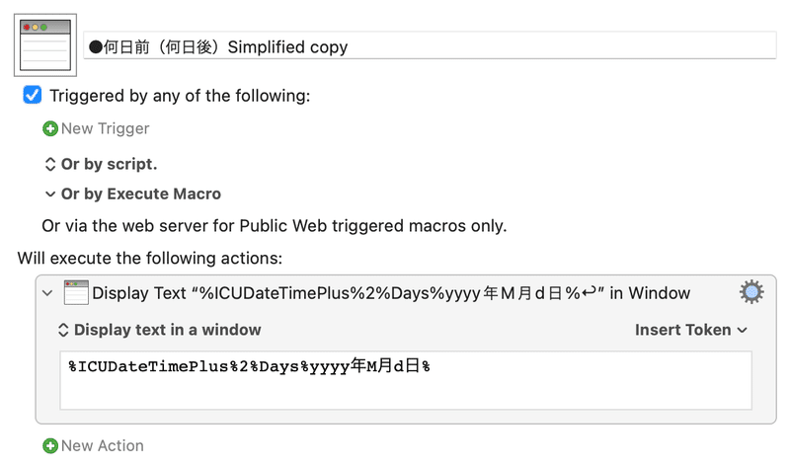
Task: Collapse the Display Text action disclosure chevron
Action: [47, 293]
